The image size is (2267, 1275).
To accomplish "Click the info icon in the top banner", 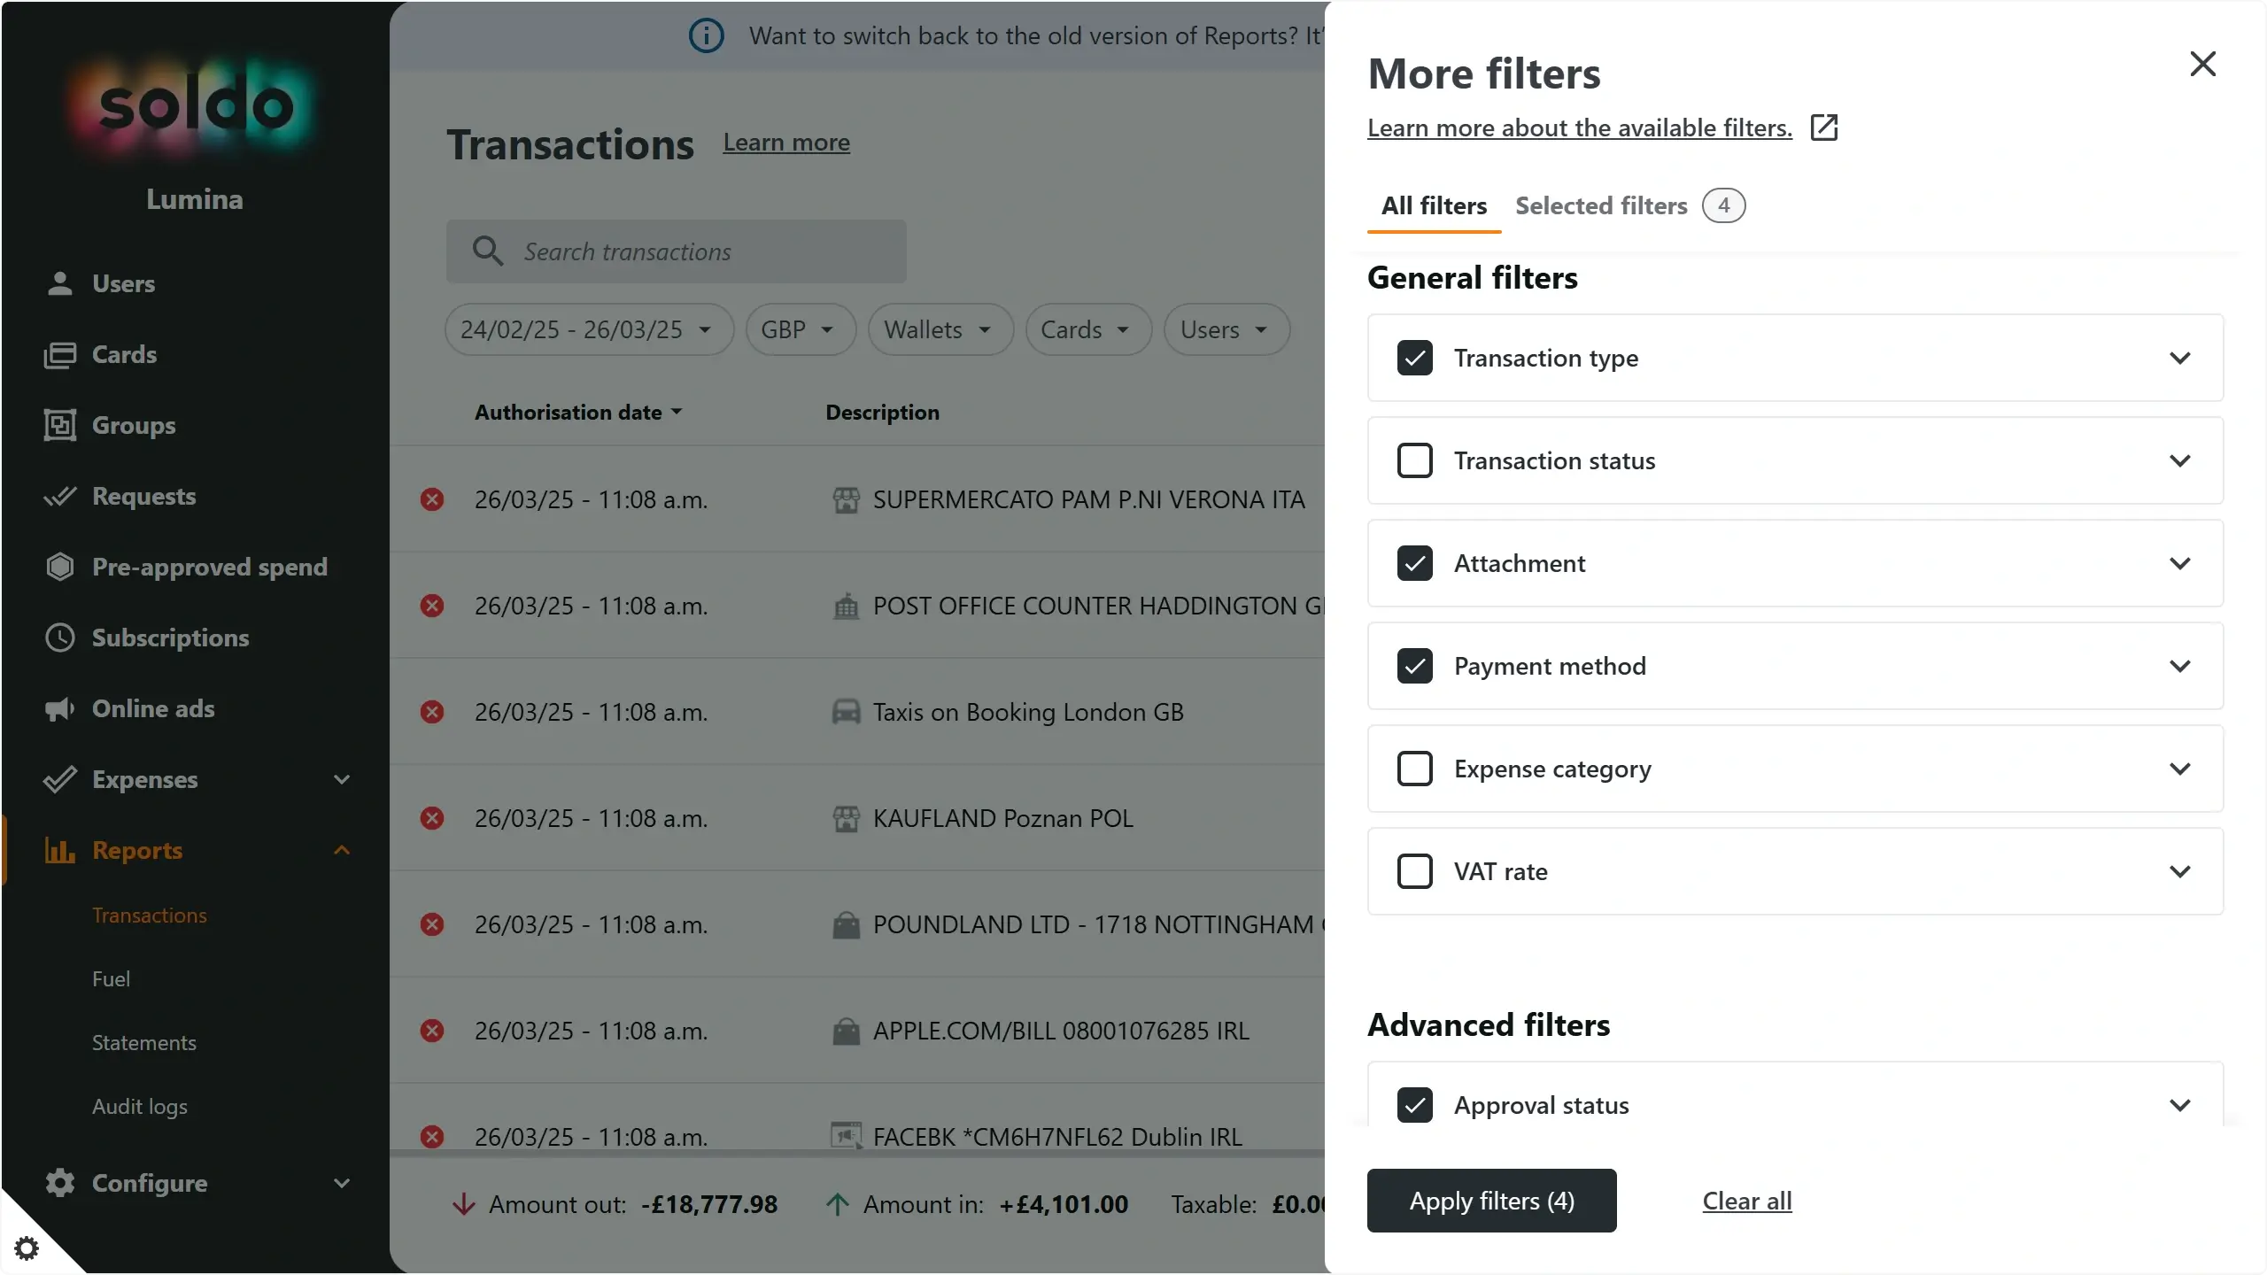I will point(706,35).
